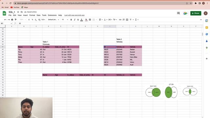Get add-ons with the plus icon
Screen dimensions: 210x118
point(207,59)
